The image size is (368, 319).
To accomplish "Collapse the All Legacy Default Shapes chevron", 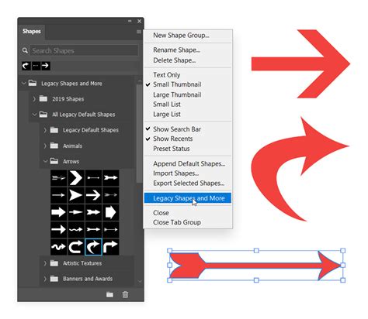I will tap(34, 115).
